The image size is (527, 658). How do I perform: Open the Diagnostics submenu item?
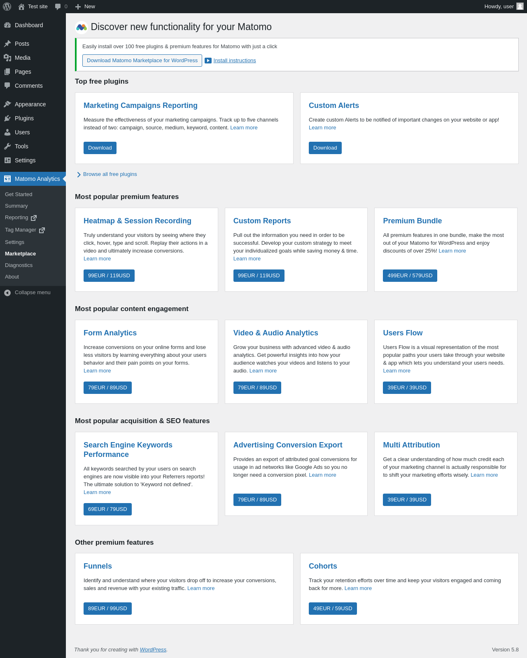(x=19, y=265)
